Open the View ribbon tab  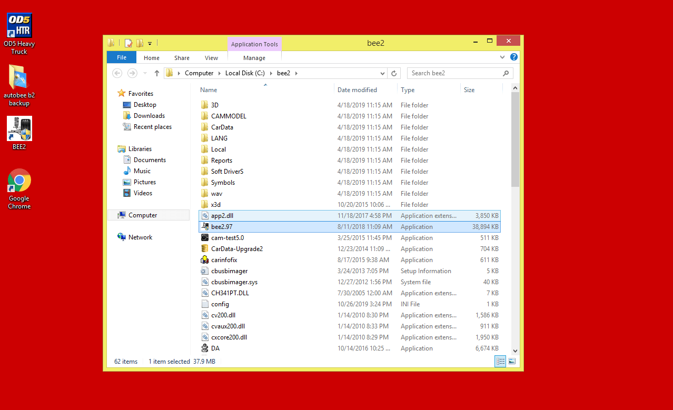[x=211, y=58]
